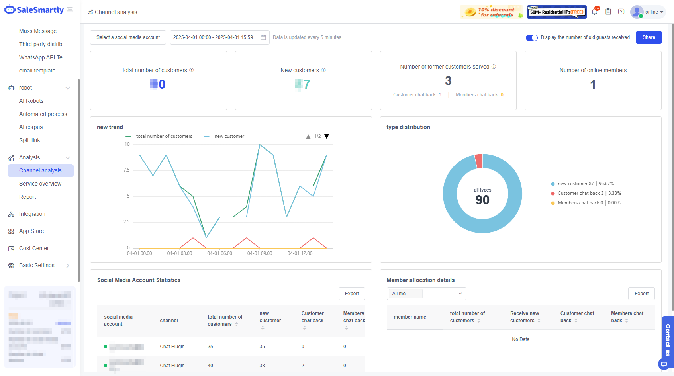Open the clipboard task list icon
Image resolution: width=674 pixels, height=376 pixels.
608,12
